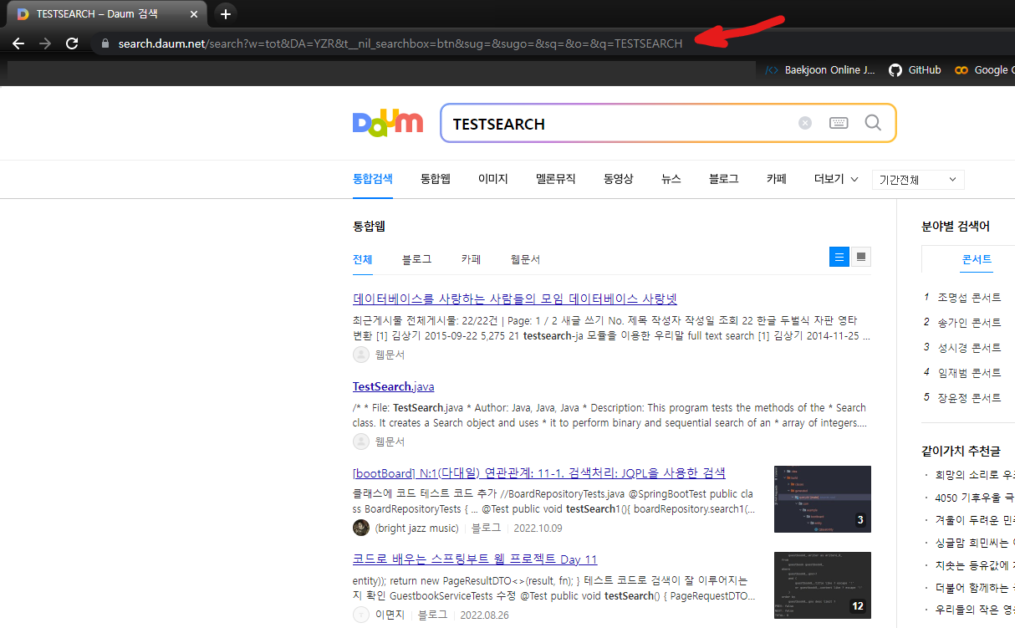1015x628 pixels.
Task: Click 성시경 콘서트 ranked keyword
Action: click(969, 347)
